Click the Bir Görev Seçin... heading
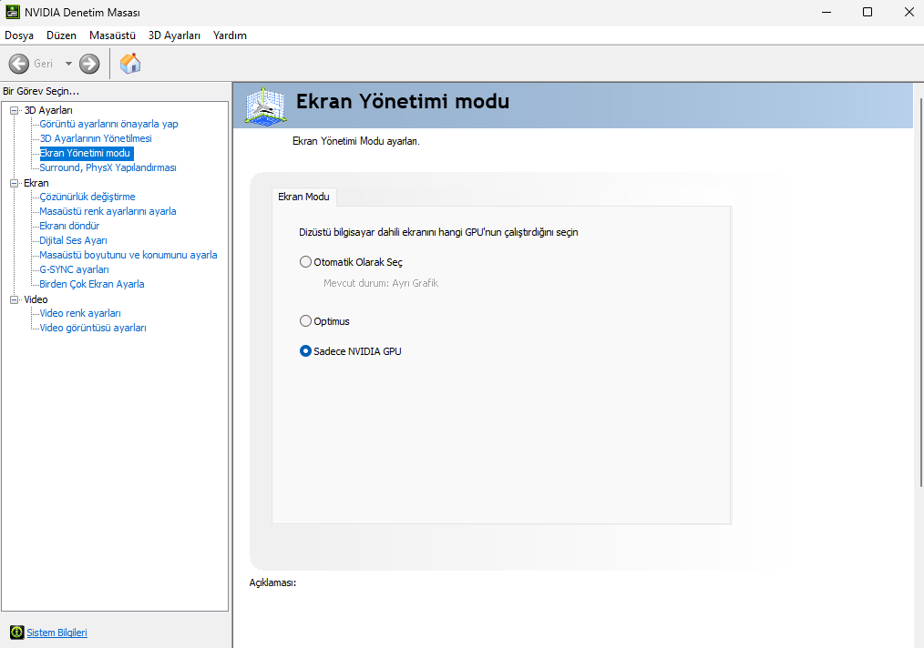 point(41,91)
